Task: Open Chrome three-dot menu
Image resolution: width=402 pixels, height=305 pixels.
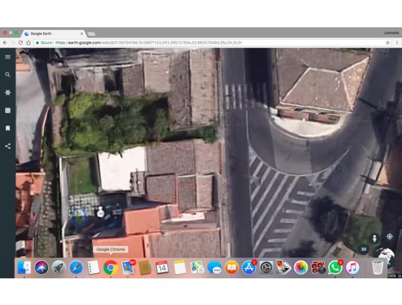Action: click(x=396, y=43)
